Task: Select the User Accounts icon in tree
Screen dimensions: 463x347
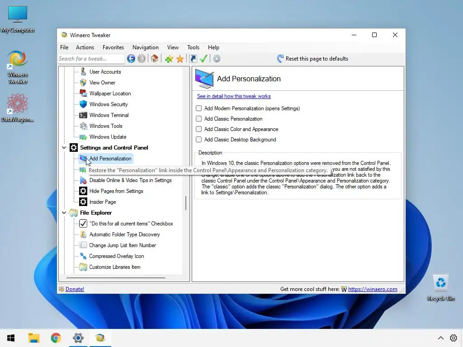Action: [83, 72]
